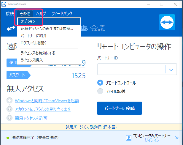Viewport: 183px width, 145px height.
Task: Switch to the 会議 tab
Action: pos(98,28)
